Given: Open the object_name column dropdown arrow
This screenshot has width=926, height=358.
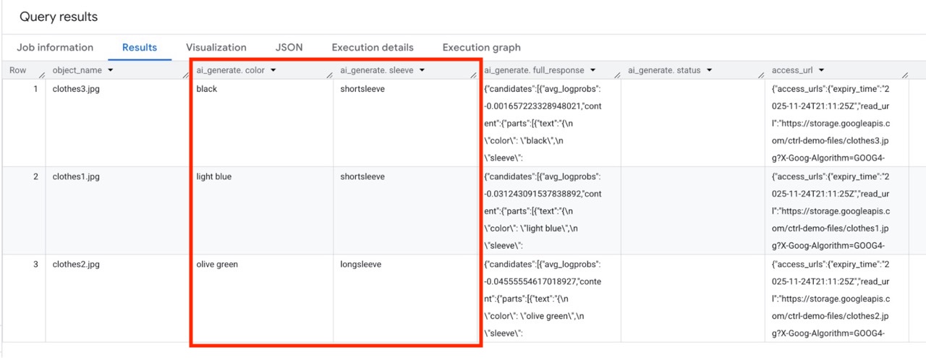Looking at the screenshot, I should [110, 70].
